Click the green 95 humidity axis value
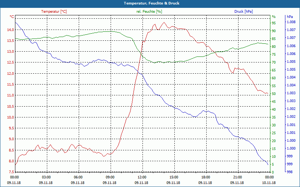 tap(274, 23)
